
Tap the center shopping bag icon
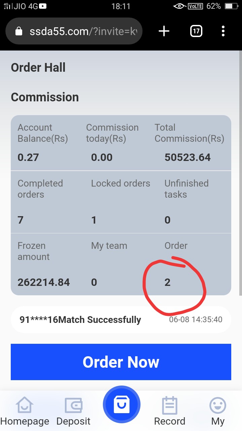[x=121, y=405]
